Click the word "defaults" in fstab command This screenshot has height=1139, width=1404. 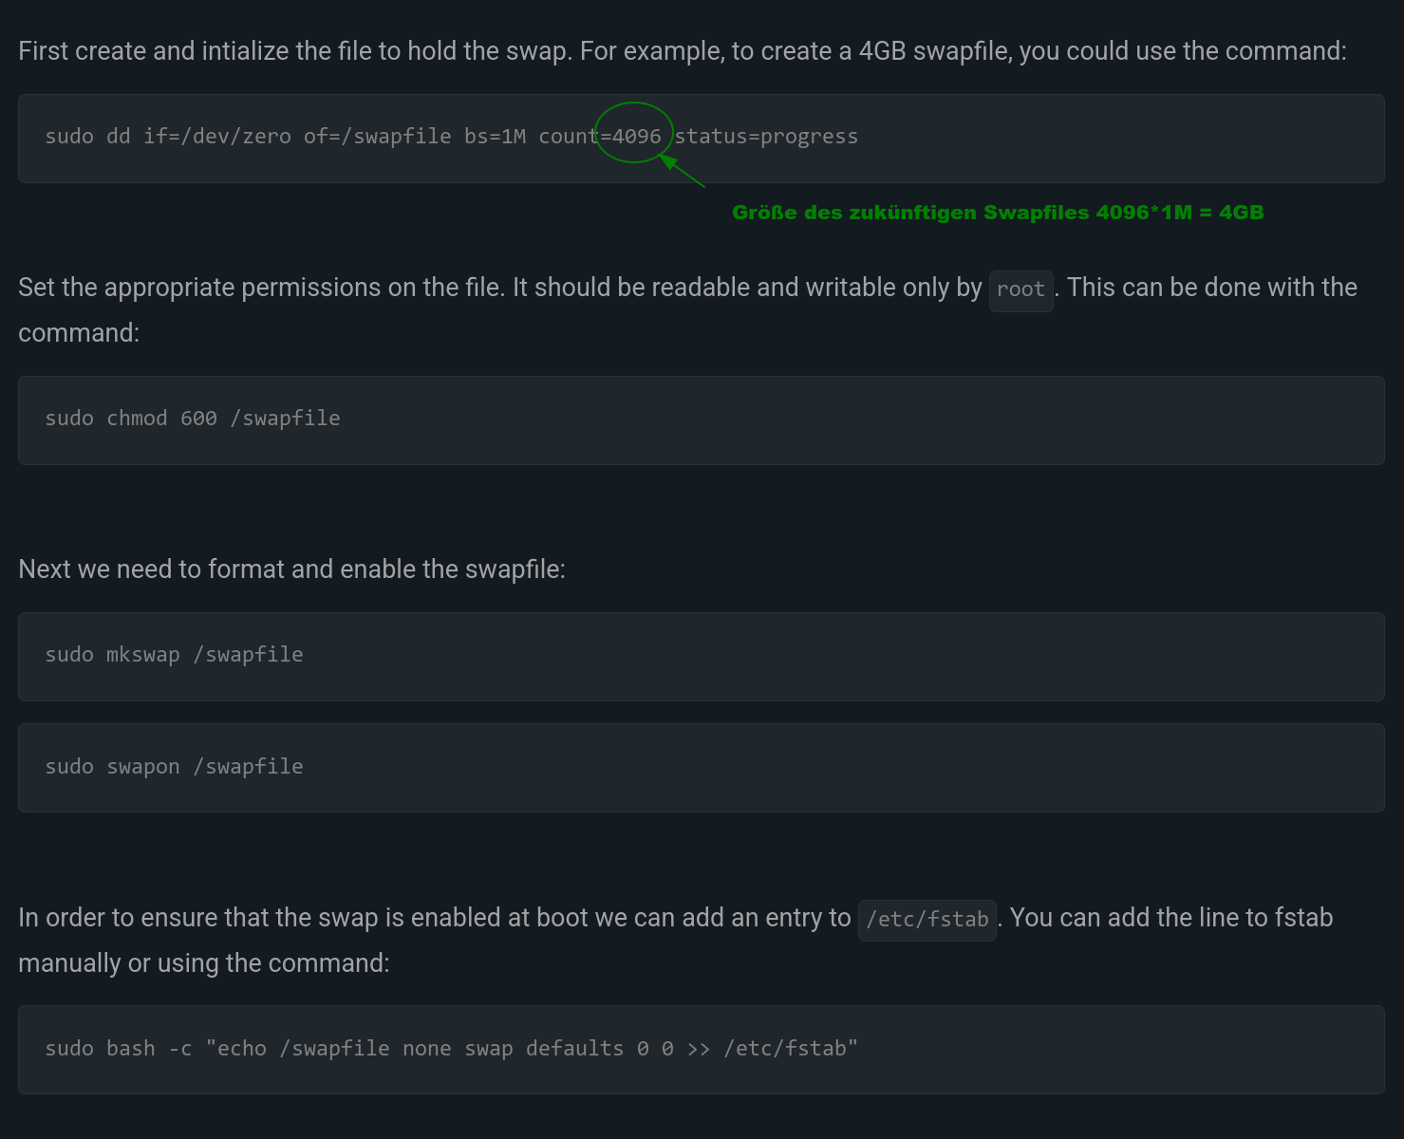[x=574, y=1049]
